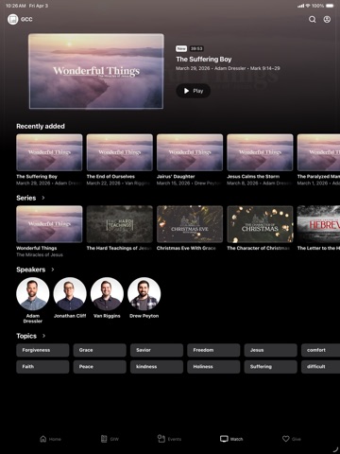Choose the Suffering topic
Screen dimensions: 340x454
271,367
